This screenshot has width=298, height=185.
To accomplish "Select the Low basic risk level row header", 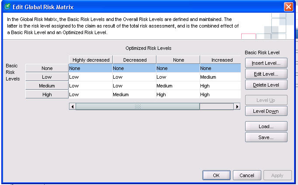I will click(47, 77).
